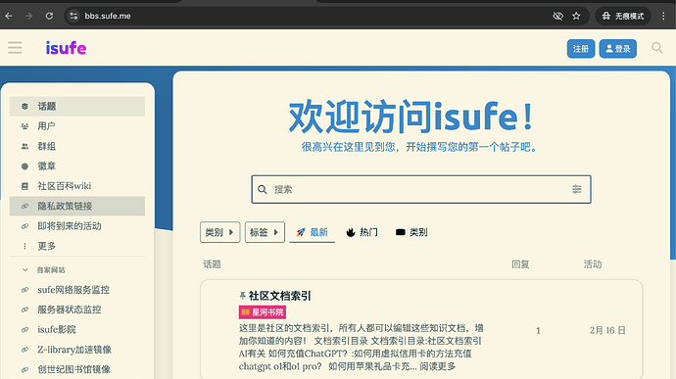Open the 标签 tags dropdown
This screenshot has height=379, width=676.
pos(265,232)
